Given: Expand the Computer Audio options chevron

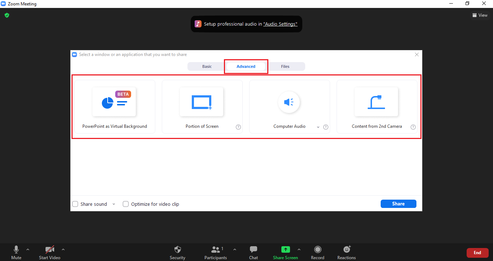Looking at the screenshot, I should coord(318,127).
